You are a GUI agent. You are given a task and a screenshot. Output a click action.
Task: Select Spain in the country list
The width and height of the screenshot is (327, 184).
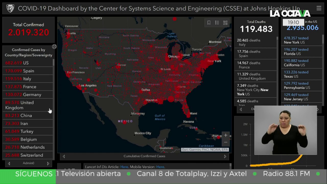[x=28, y=71]
